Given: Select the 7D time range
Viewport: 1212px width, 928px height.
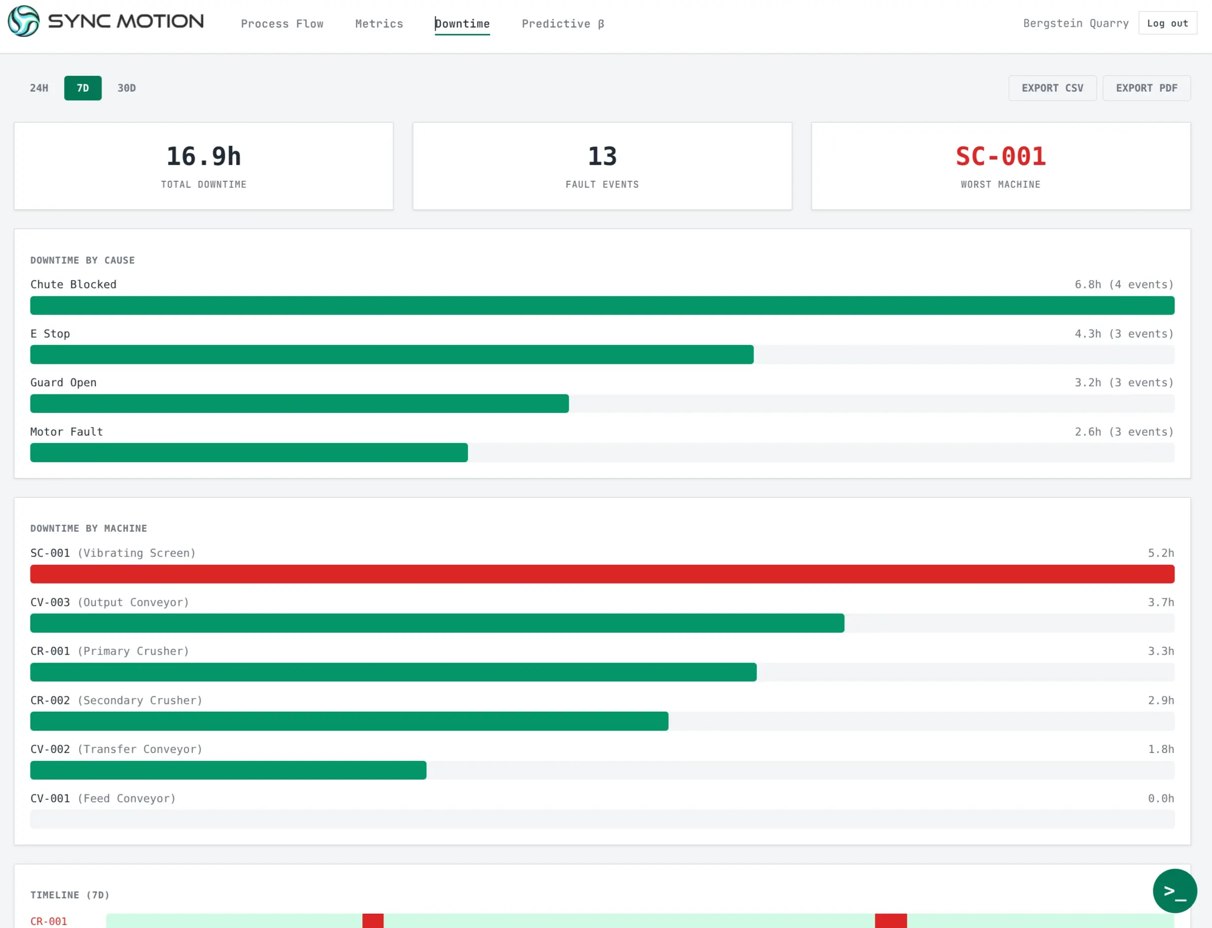Looking at the screenshot, I should click(83, 88).
